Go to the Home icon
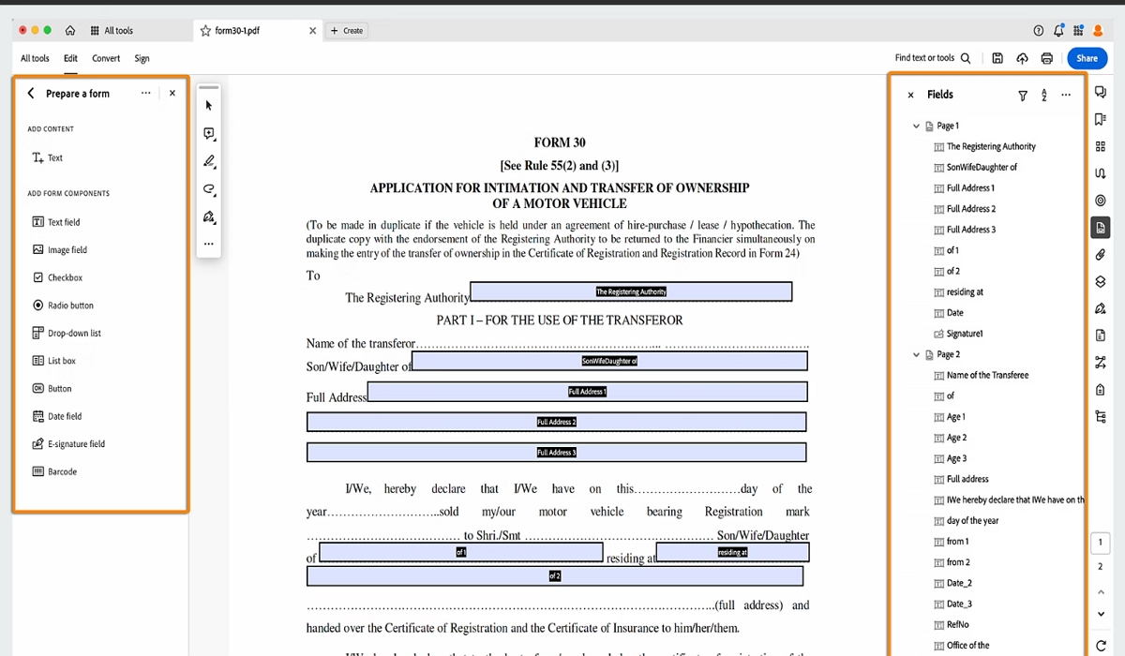 [70, 31]
